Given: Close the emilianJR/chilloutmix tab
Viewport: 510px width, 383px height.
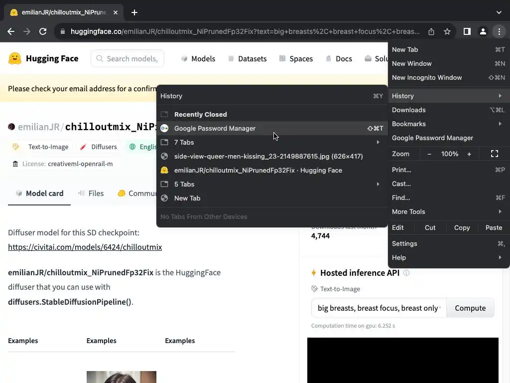Looking at the screenshot, I should (x=116, y=12).
